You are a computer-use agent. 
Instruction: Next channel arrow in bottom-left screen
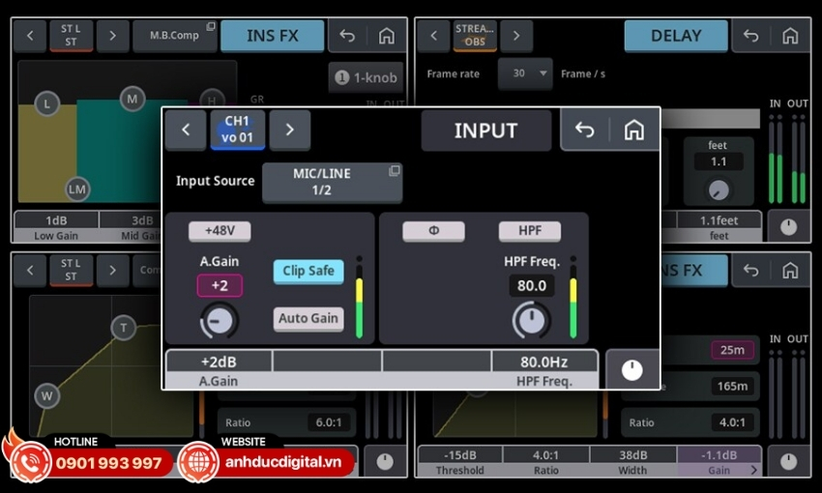(113, 271)
